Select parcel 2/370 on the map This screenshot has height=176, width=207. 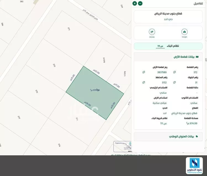104,60
